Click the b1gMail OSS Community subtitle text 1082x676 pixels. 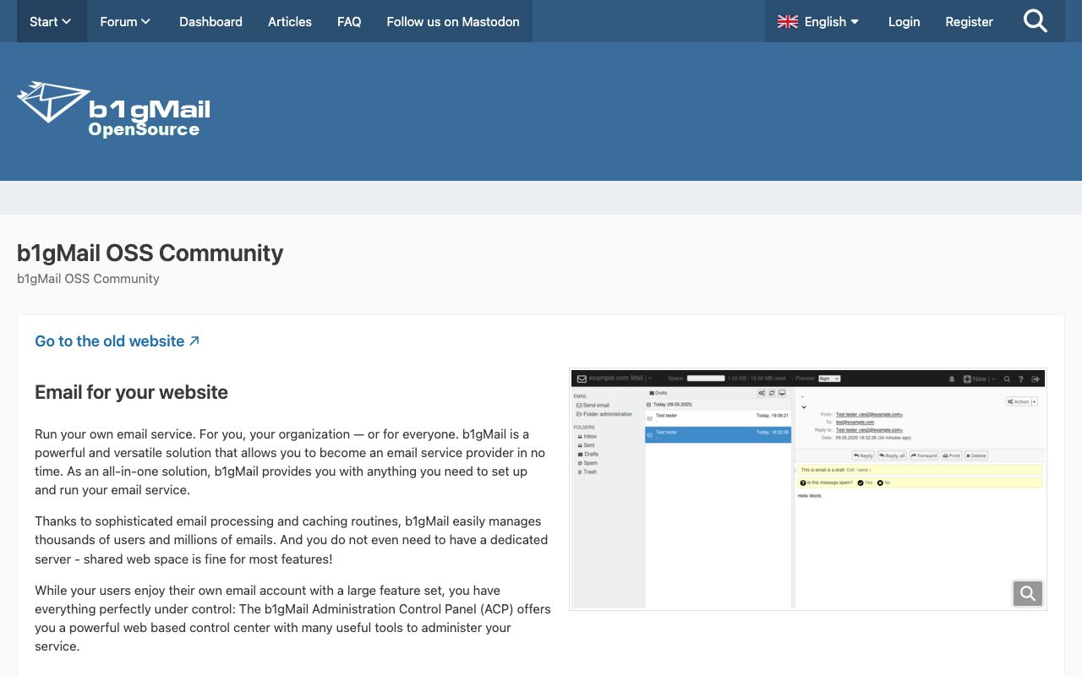click(88, 278)
